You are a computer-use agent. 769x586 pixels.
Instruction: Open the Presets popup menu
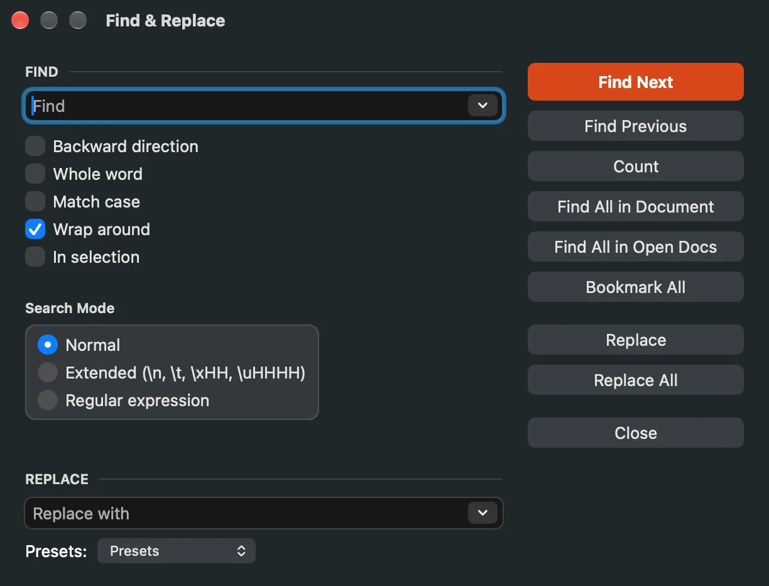click(x=177, y=551)
